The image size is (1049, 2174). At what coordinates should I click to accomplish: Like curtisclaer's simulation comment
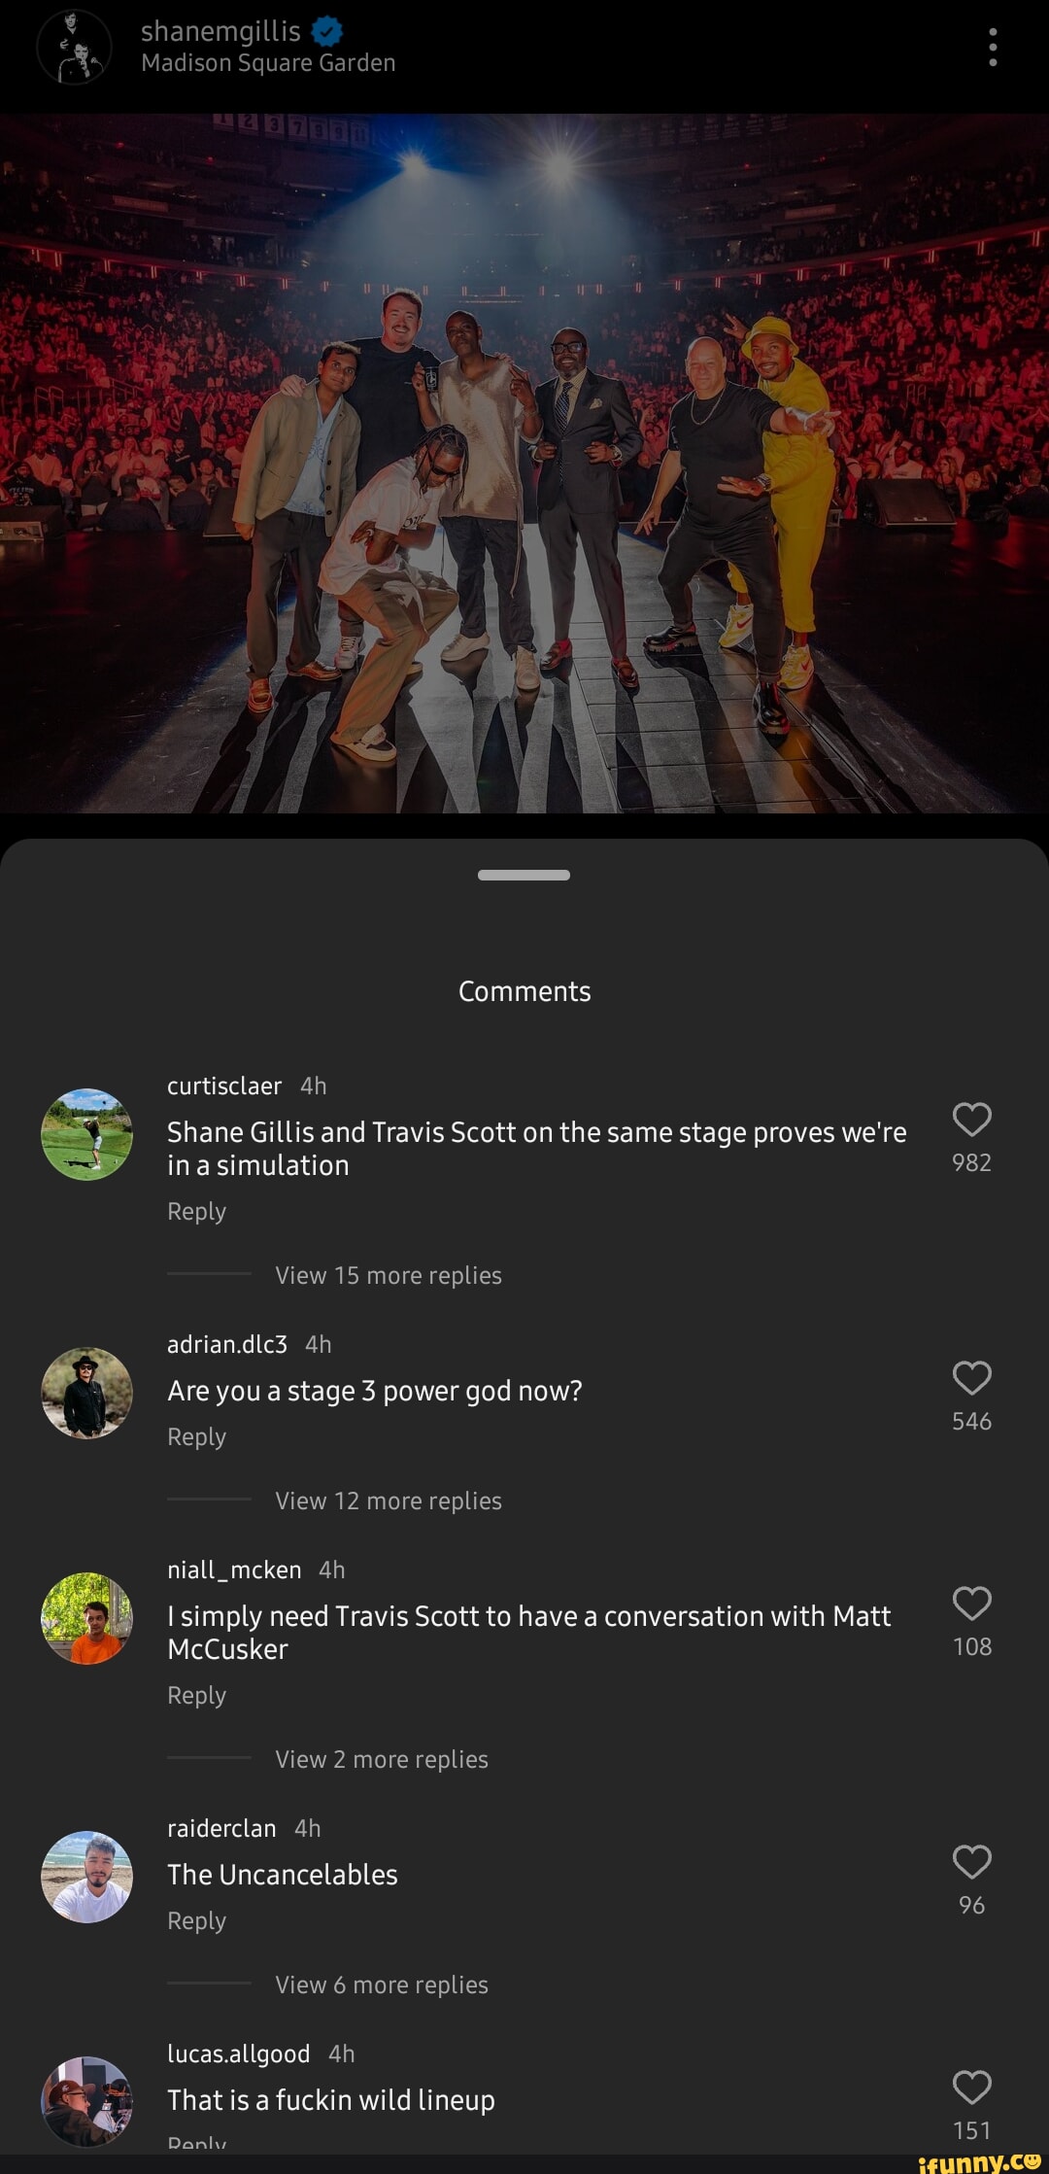pos(971,1120)
